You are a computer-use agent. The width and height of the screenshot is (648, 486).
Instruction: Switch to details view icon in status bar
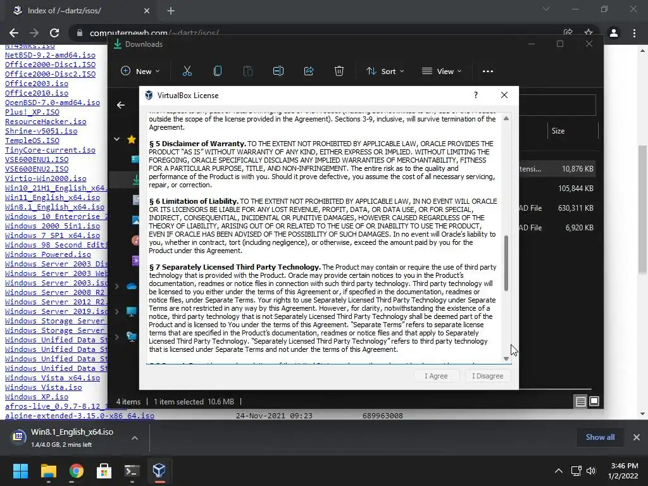(580, 401)
